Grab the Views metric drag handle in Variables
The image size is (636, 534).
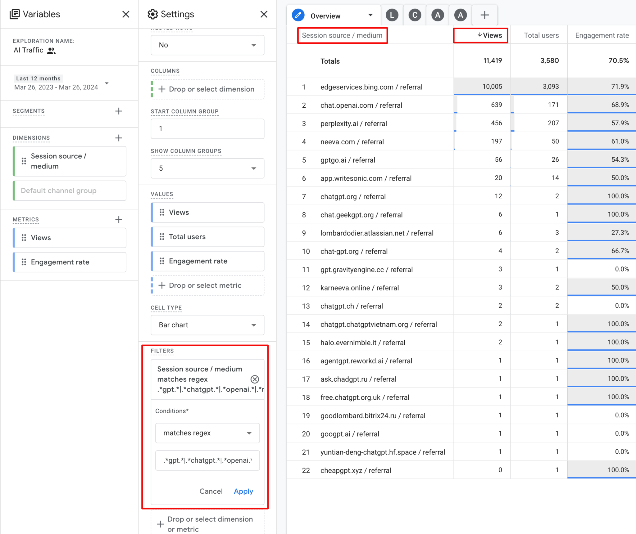pos(24,238)
